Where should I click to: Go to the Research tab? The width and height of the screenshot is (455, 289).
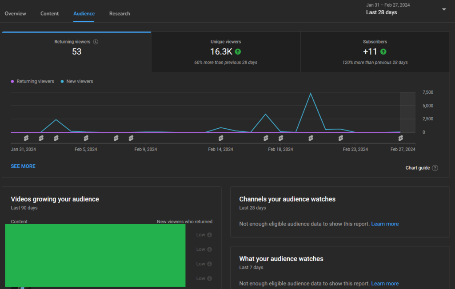(x=120, y=14)
